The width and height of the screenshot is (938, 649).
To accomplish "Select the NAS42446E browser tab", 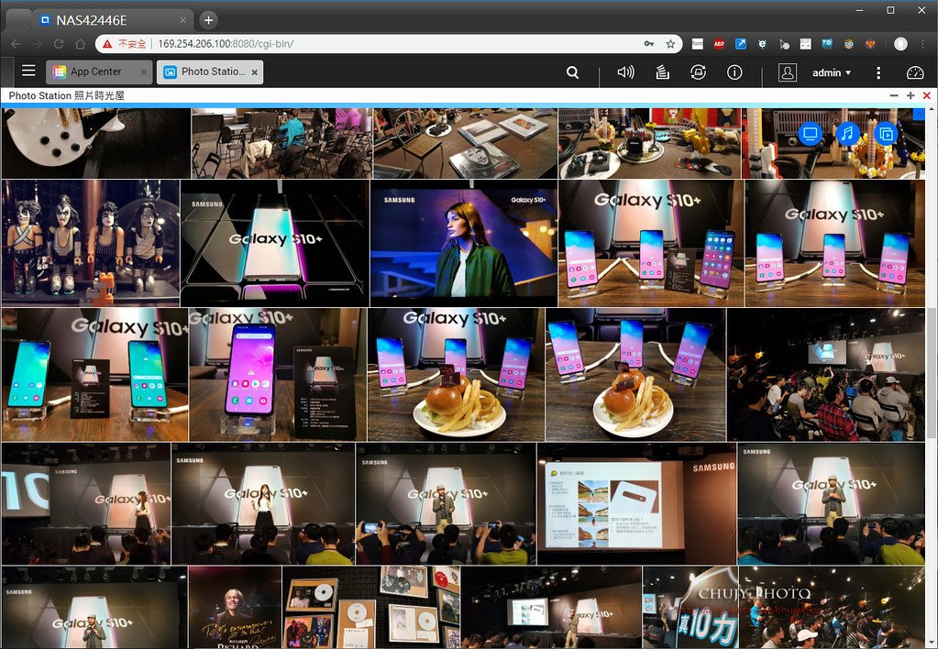I will tap(113, 20).
